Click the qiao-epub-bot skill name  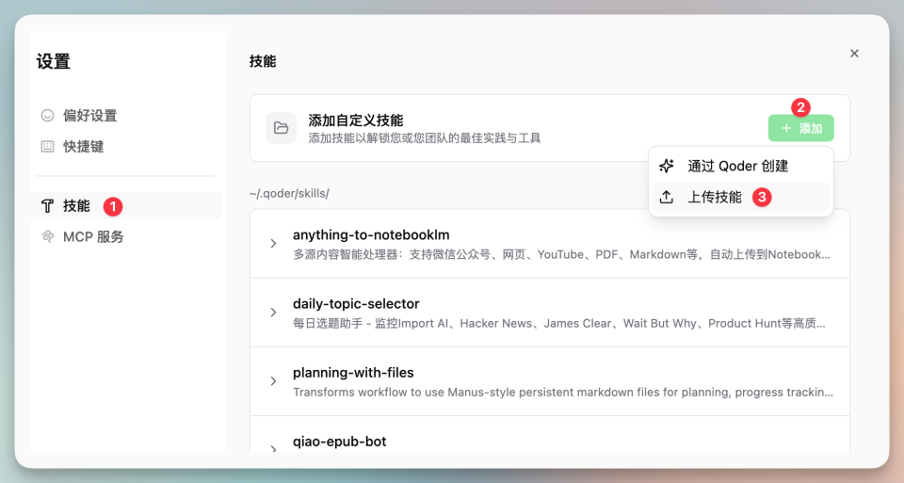339,442
